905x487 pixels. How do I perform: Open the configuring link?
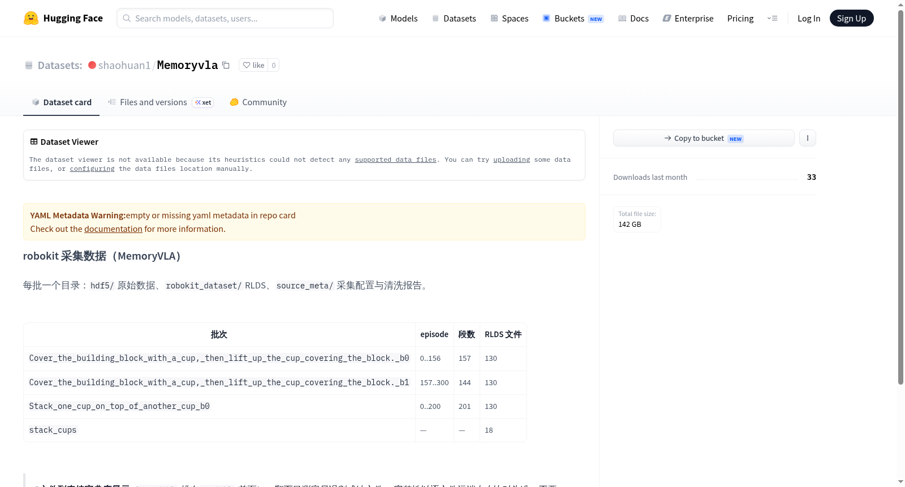pyautogui.click(x=92, y=169)
